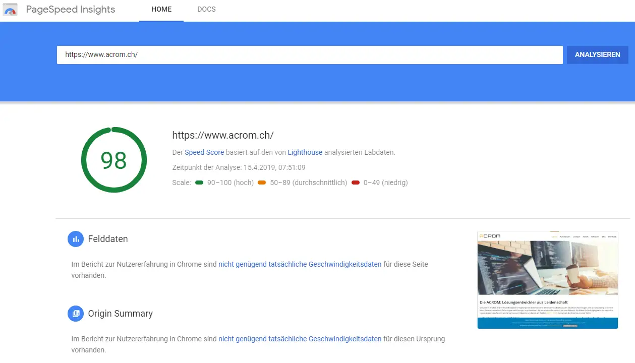Open the Speed Score link
635x363 pixels.
[204, 152]
